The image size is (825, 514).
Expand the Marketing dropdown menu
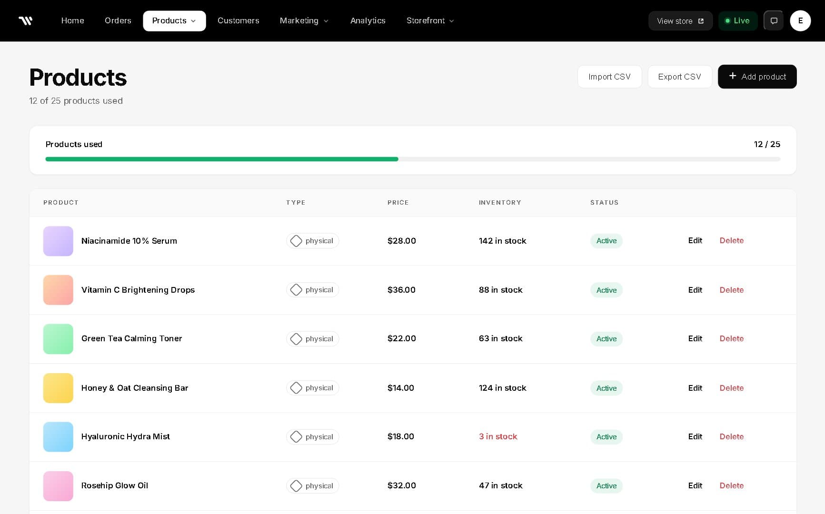click(x=304, y=20)
